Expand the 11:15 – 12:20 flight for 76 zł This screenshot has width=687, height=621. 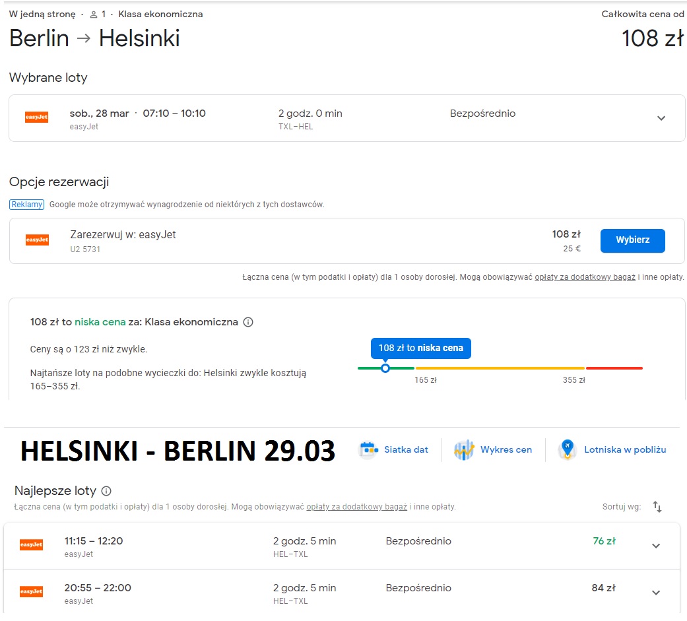coord(656,546)
